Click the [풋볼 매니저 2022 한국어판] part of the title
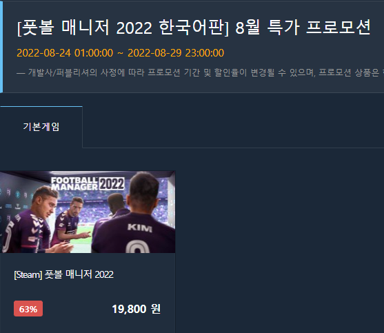The image size is (384, 333). point(123,27)
